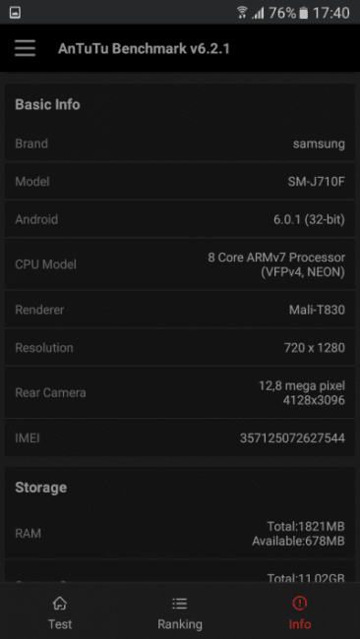Tap the signal strength bars icon
The image size is (360, 639).
click(x=258, y=13)
